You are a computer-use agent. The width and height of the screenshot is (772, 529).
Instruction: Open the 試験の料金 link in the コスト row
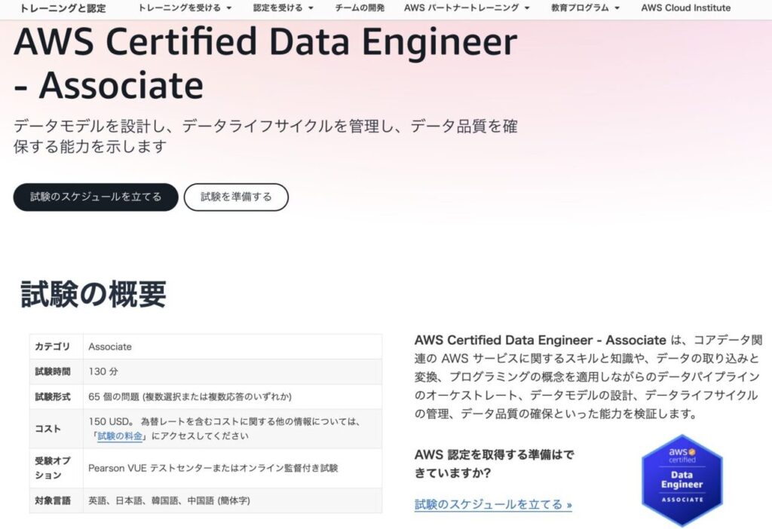pos(120,436)
